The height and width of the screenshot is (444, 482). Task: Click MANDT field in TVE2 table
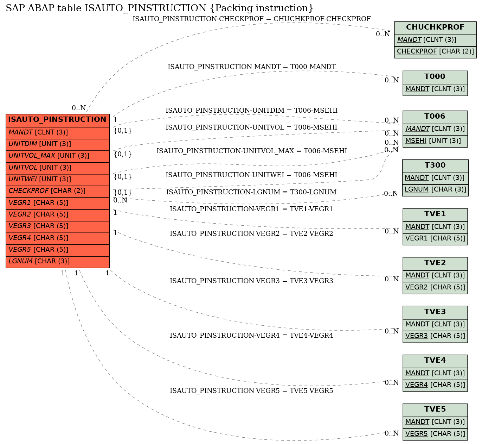pos(435,276)
